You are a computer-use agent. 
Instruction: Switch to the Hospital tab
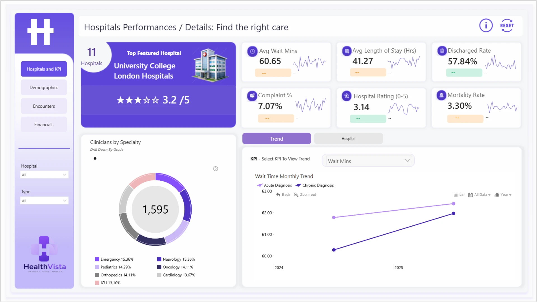(x=348, y=139)
